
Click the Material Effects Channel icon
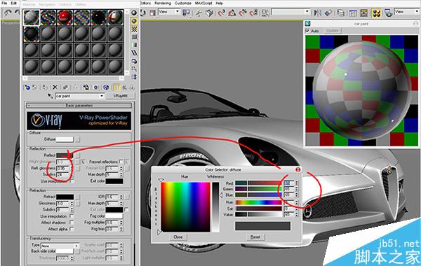[96, 87]
